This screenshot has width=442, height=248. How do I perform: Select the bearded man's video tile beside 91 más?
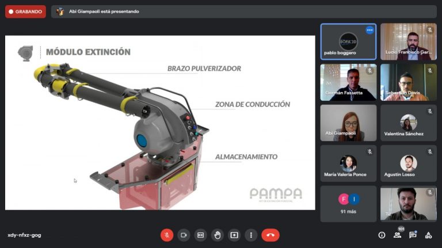pos(409,204)
